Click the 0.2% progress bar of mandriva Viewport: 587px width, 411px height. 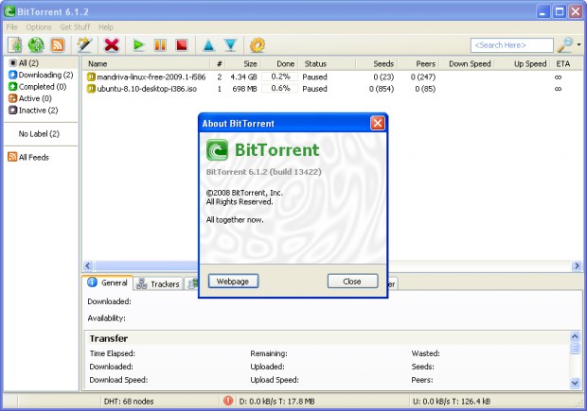(280, 77)
